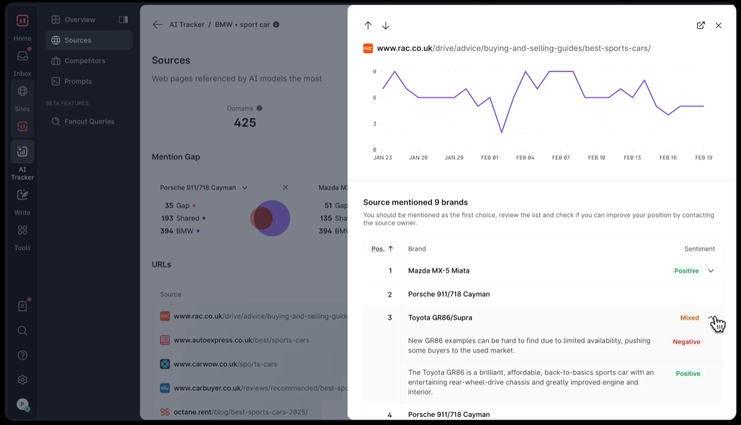
Task: Open the Inbox icon
Action: click(x=22, y=56)
